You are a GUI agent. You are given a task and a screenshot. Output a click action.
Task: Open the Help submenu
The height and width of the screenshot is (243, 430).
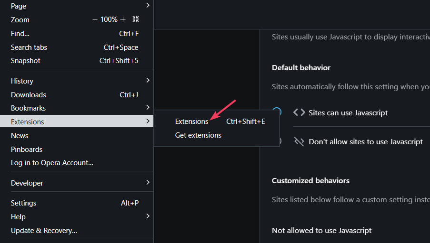[77, 217]
